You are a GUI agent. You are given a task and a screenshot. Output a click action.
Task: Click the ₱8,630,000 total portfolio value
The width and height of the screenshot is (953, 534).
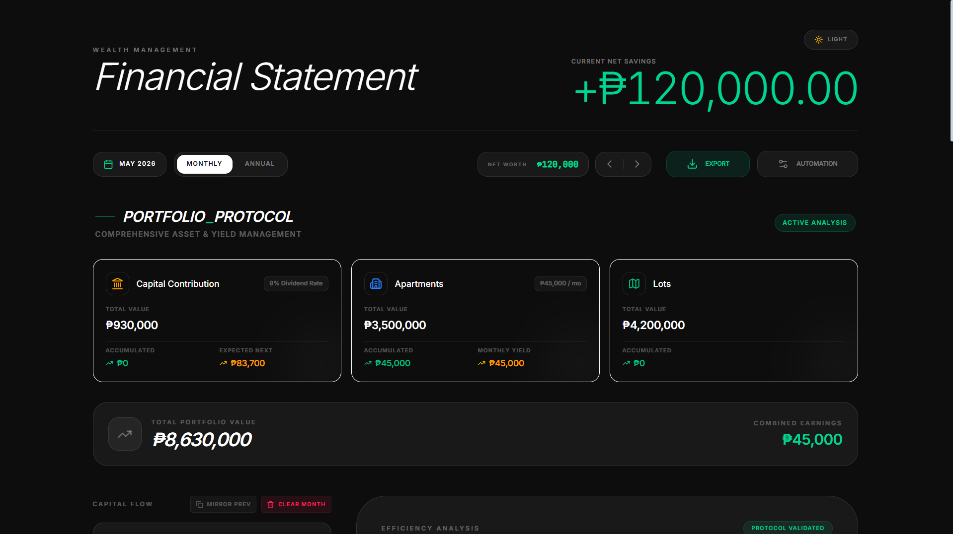(x=202, y=440)
